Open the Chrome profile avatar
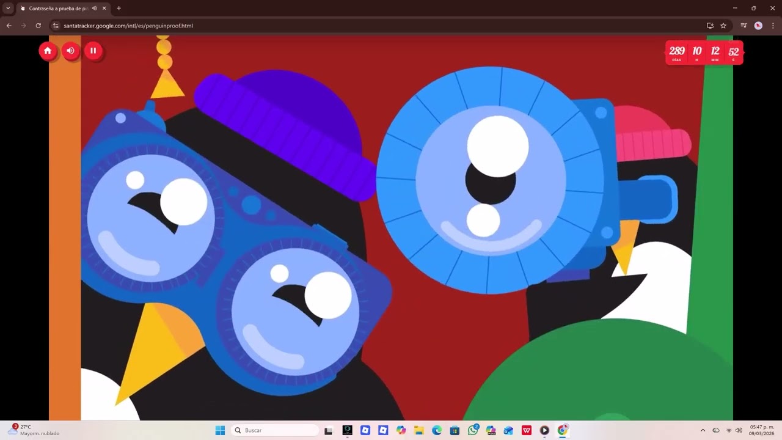 point(758,26)
